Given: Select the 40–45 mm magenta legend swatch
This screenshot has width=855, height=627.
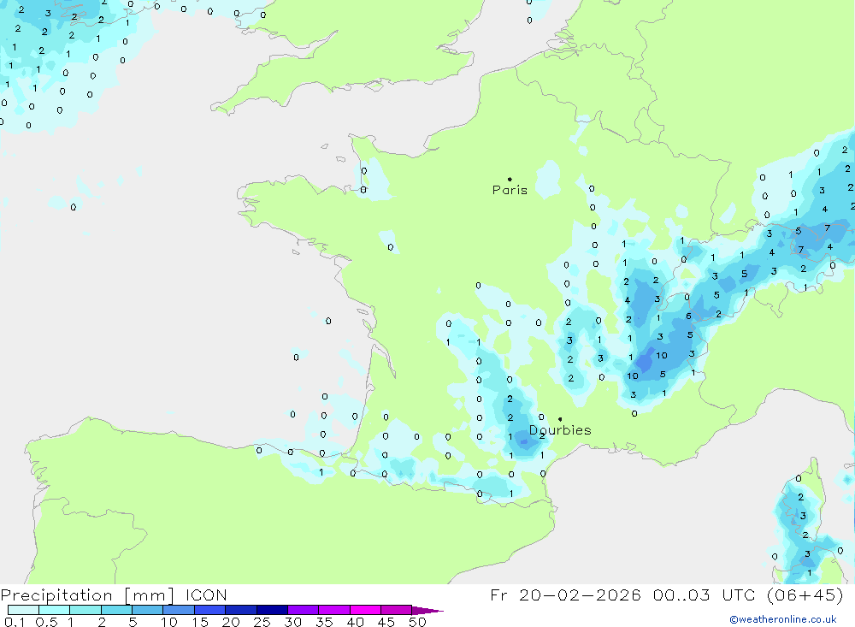Looking at the screenshot, I should coord(365,610).
